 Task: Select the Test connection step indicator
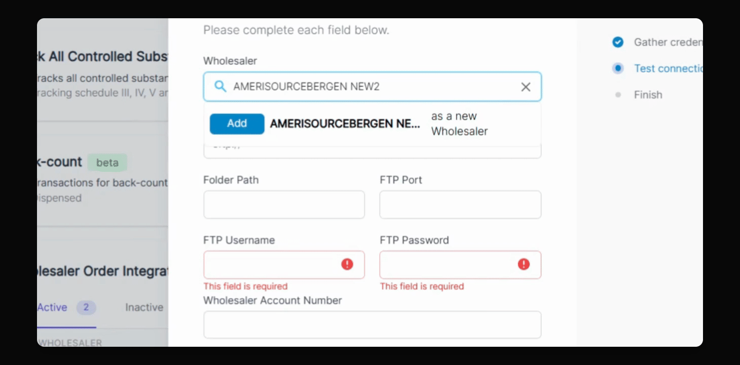pyautogui.click(x=618, y=68)
